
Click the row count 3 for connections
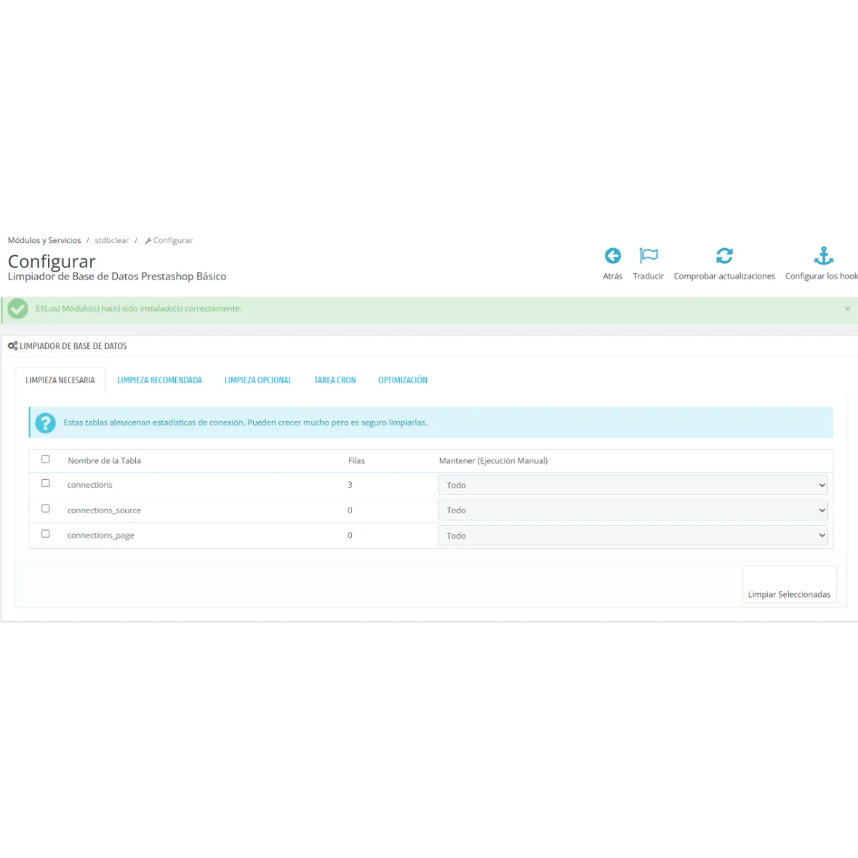(350, 485)
